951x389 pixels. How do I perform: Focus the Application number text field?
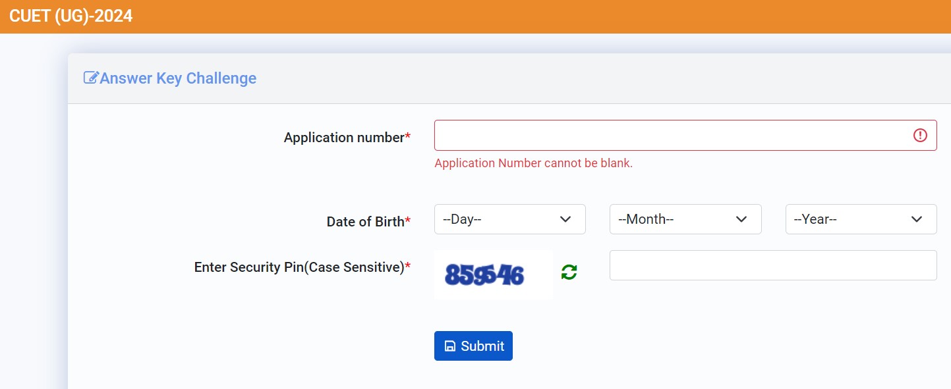[672, 136]
